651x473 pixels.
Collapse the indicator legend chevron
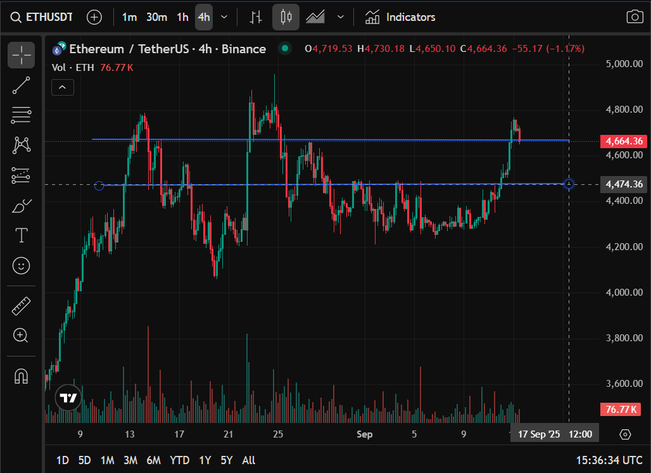[63, 87]
